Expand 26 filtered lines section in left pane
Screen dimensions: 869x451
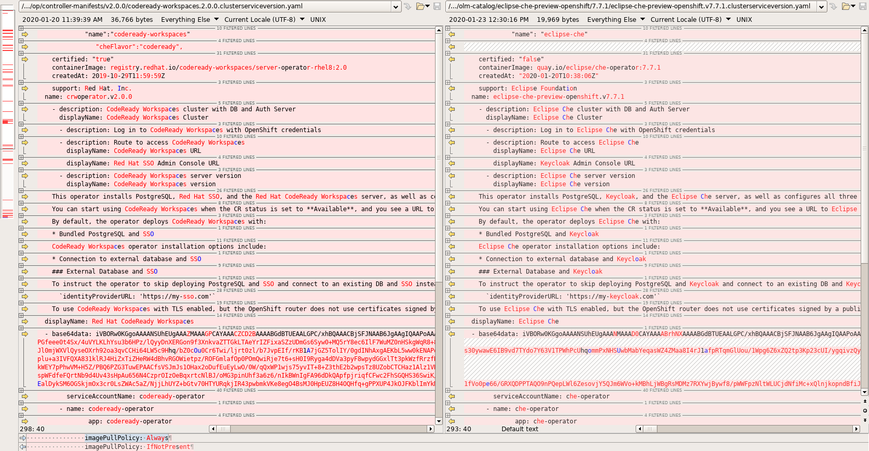coord(21,190)
